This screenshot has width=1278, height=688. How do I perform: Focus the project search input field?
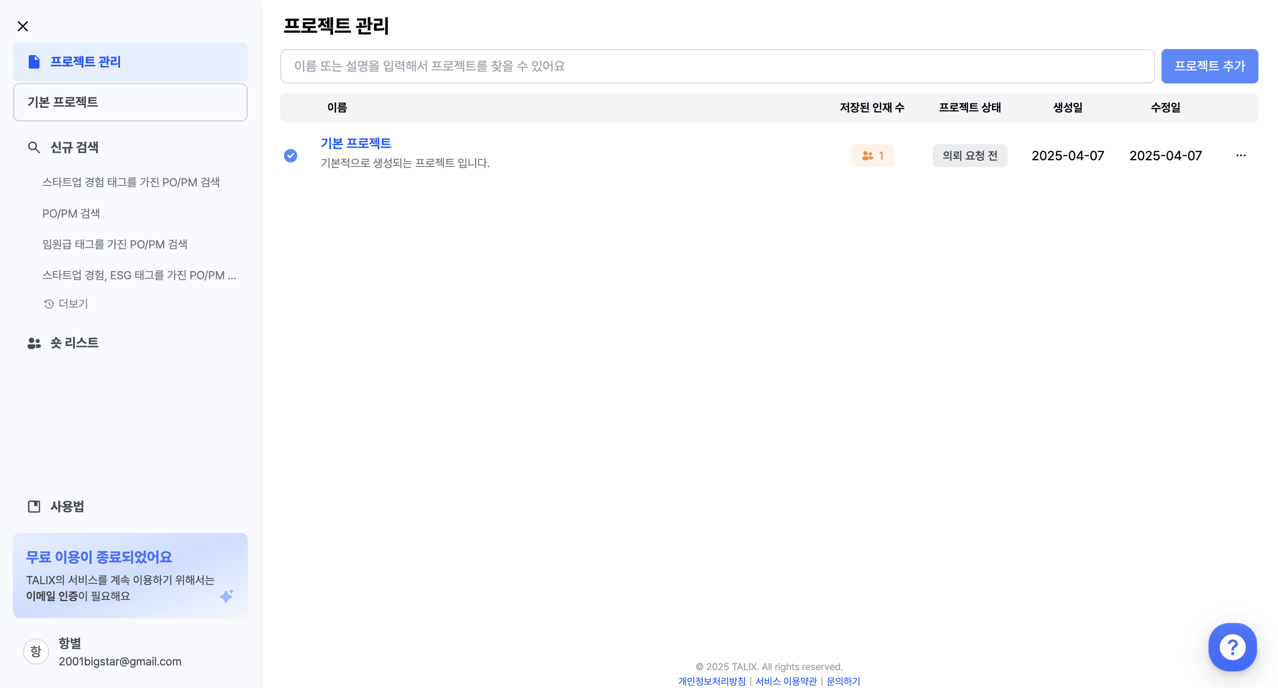pyautogui.click(x=717, y=66)
